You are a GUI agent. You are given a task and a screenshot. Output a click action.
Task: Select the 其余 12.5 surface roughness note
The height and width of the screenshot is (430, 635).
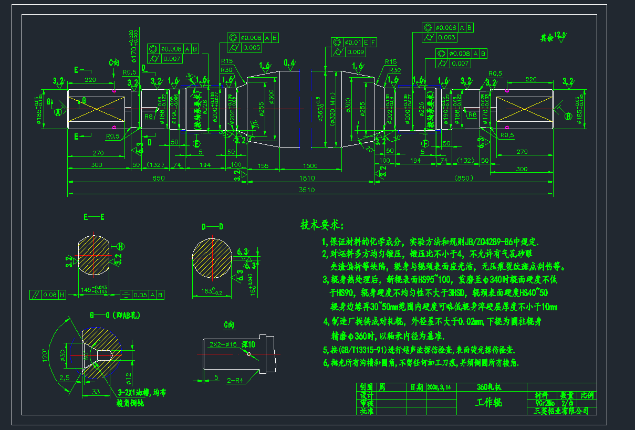coord(553,37)
